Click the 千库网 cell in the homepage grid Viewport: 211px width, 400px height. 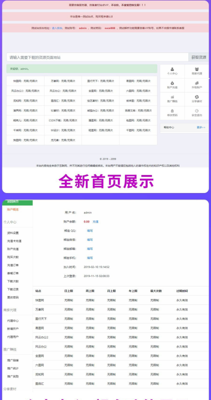tap(25, 130)
